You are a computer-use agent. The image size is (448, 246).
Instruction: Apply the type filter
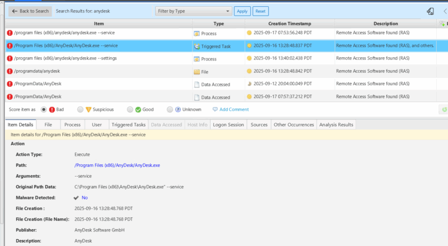[242, 11]
